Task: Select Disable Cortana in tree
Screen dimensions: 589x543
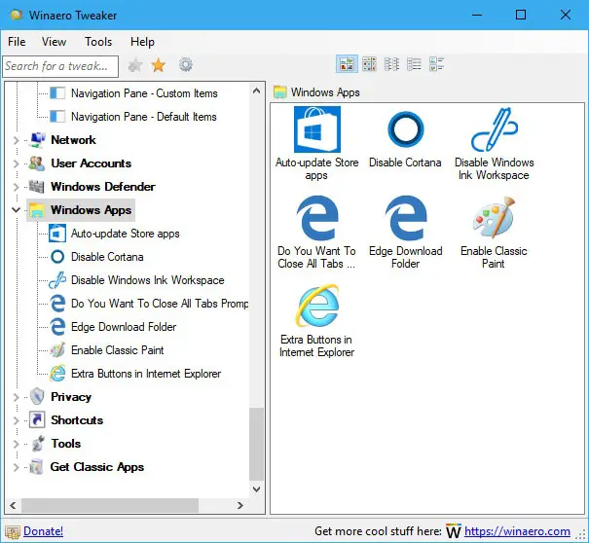Action: click(107, 257)
